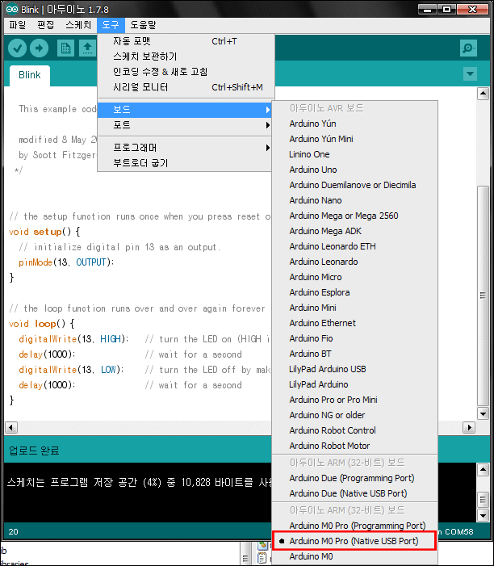This screenshot has width=494, height=566.
Task: Select Arduino Due (Programming Port) board
Action: pyautogui.click(x=354, y=478)
